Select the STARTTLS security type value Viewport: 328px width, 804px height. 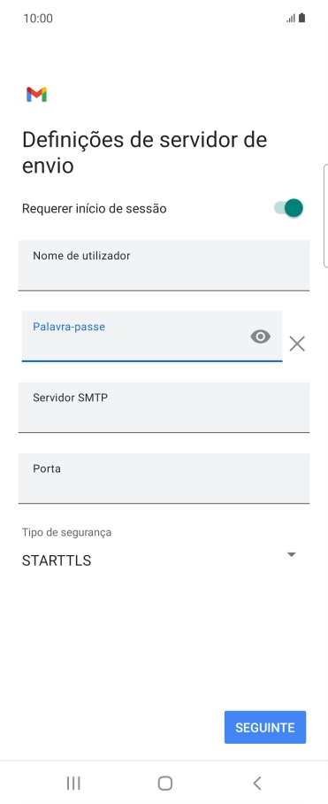tap(57, 560)
